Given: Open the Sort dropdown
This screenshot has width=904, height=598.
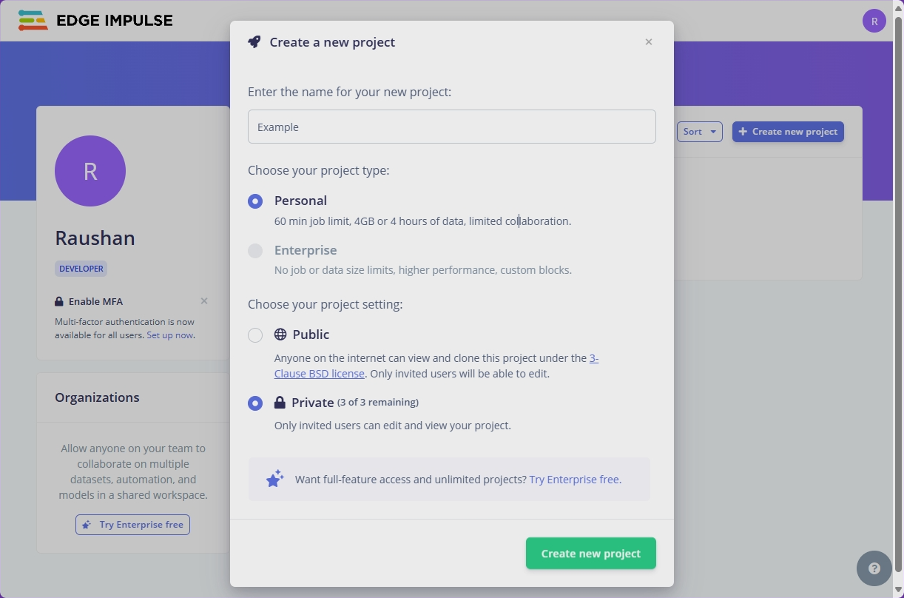Looking at the screenshot, I should pyautogui.click(x=699, y=132).
